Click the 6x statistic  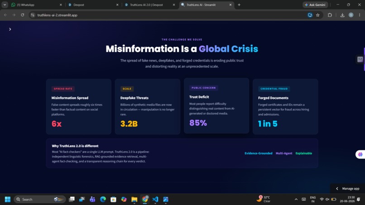(57, 124)
